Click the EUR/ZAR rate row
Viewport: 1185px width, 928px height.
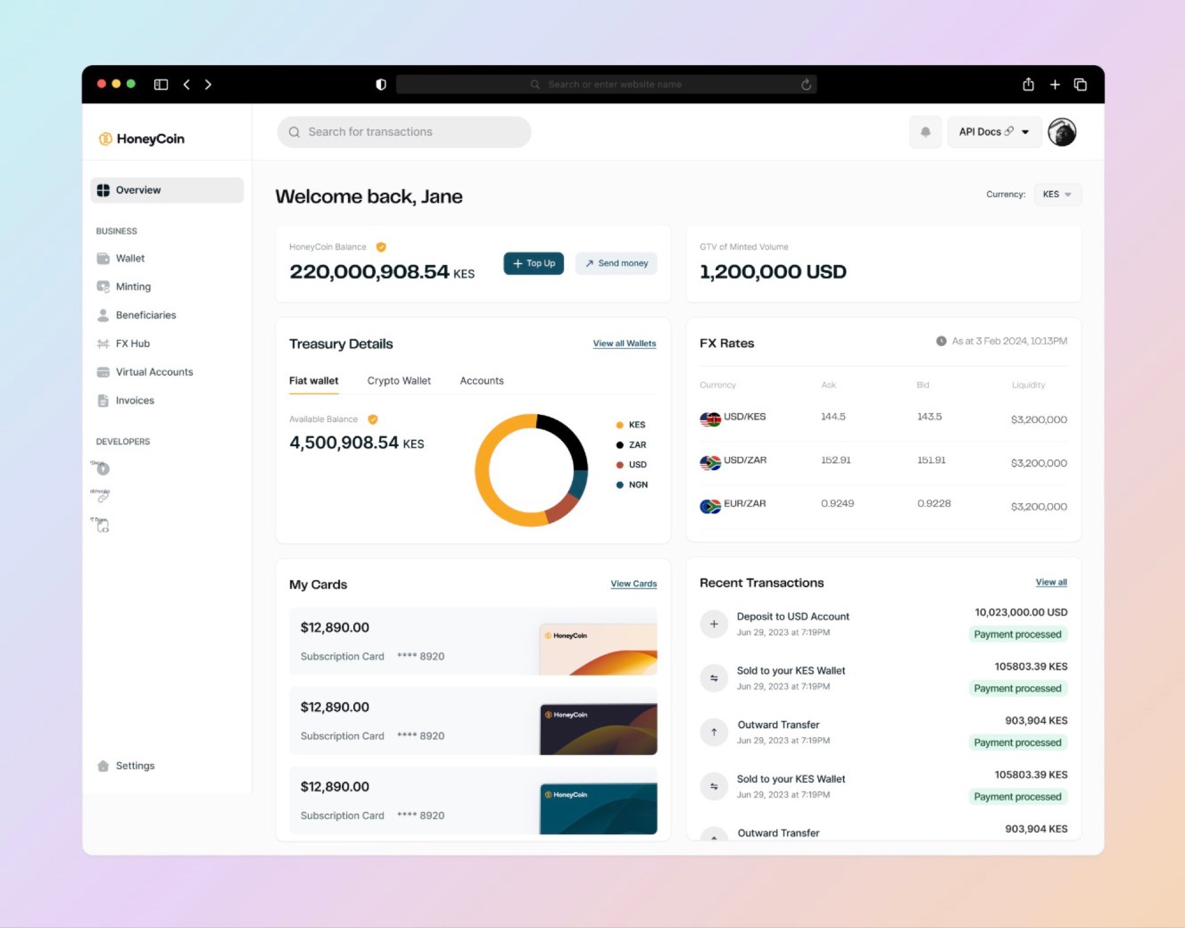pos(883,505)
